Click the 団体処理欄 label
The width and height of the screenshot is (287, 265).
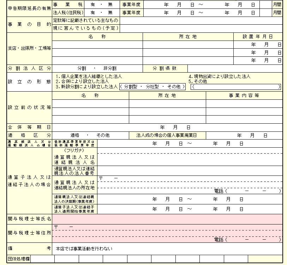pos(19,259)
